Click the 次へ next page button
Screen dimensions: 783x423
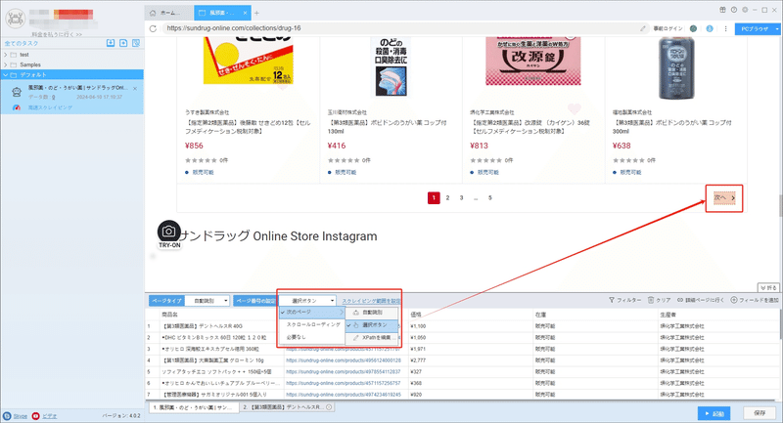[724, 197]
